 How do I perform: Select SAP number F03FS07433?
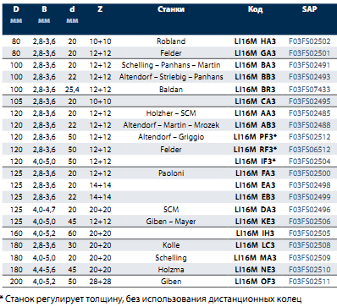[310, 90]
